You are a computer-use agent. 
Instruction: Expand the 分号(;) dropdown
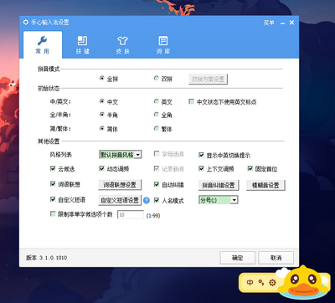pos(234,200)
